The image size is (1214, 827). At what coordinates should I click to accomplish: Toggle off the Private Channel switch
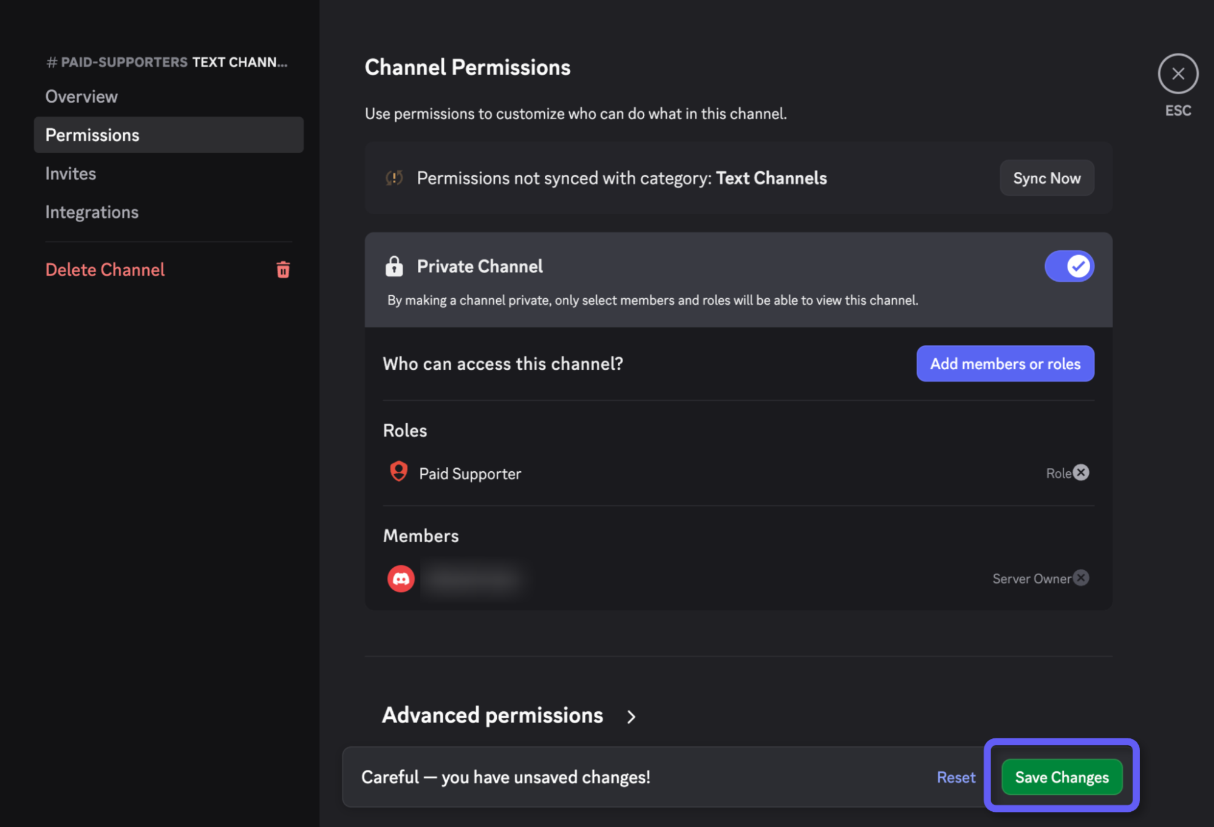click(1069, 267)
